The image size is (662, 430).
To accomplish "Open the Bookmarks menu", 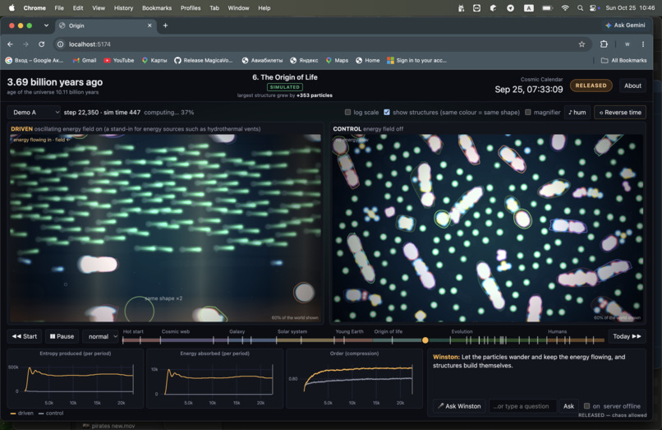I will (157, 8).
